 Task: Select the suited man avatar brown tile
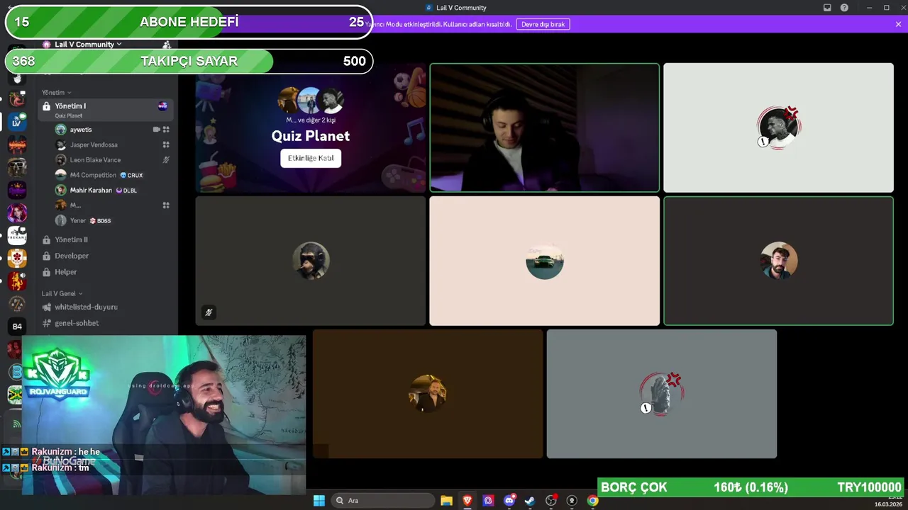click(428, 394)
